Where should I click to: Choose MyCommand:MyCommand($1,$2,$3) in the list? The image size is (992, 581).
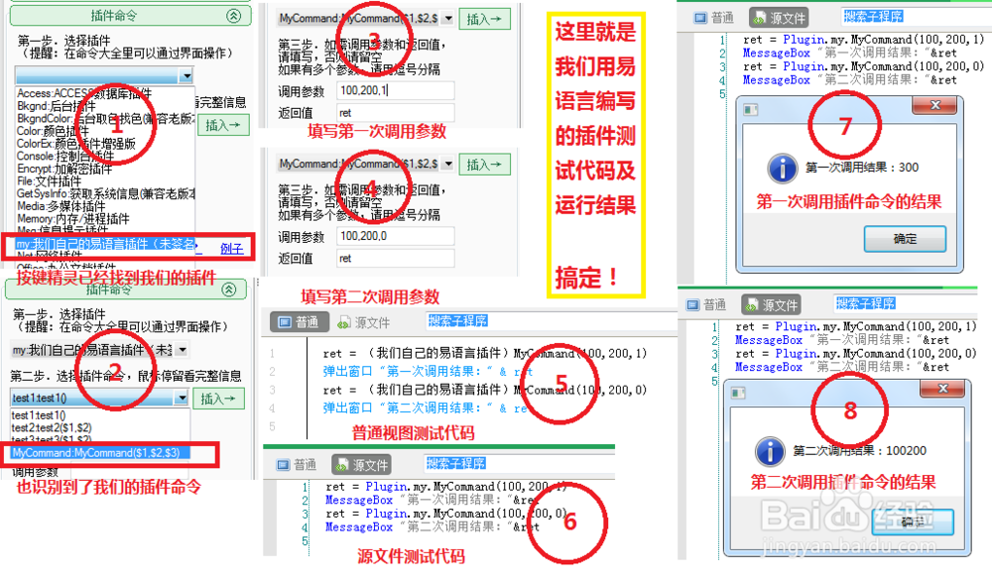[x=100, y=453]
